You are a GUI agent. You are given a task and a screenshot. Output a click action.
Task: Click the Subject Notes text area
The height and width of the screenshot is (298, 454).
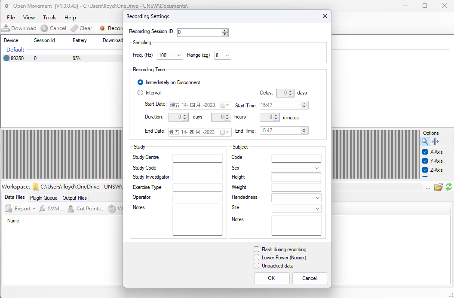click(x=296, y=225)
